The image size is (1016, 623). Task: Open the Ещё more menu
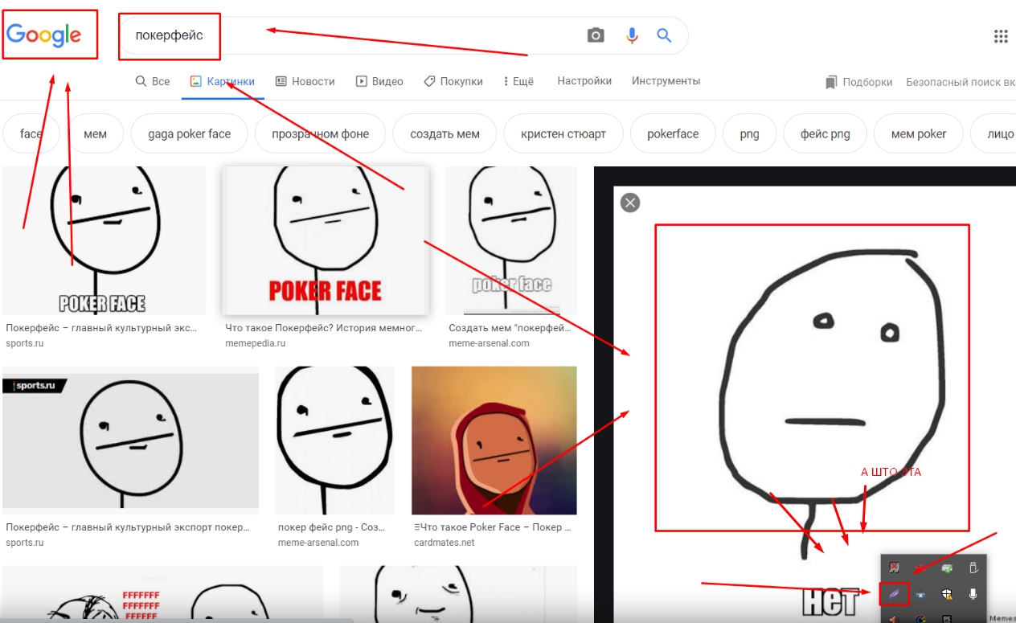click(x=518, y=81)
